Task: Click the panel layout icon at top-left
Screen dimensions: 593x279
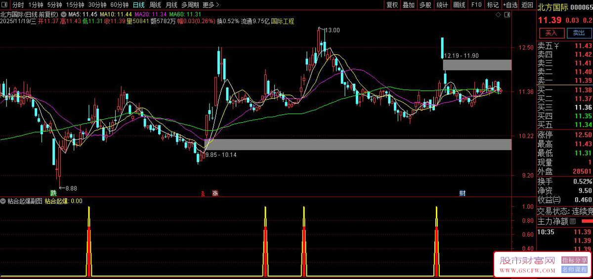Action: click(x=5, y=5)
